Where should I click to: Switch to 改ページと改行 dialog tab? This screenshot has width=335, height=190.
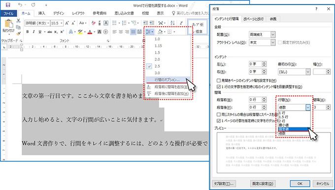tap(254, 19)
